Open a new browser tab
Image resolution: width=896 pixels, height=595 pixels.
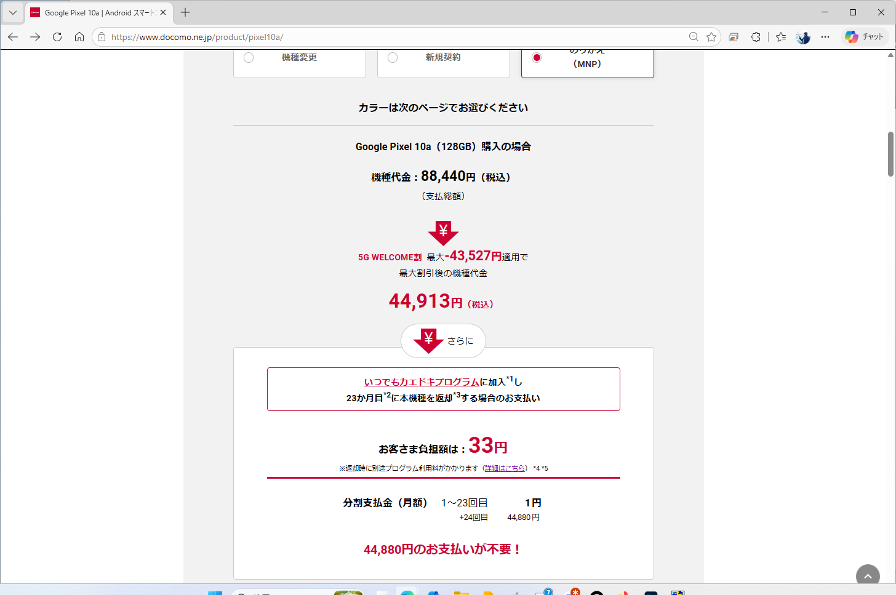[185, 12]
